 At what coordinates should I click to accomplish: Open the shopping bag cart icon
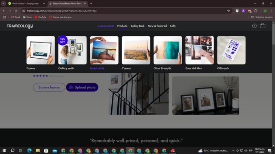263,26
